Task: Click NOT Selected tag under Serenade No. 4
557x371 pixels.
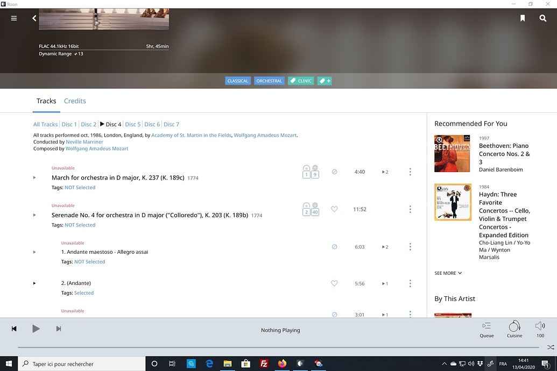Action: 80,225
